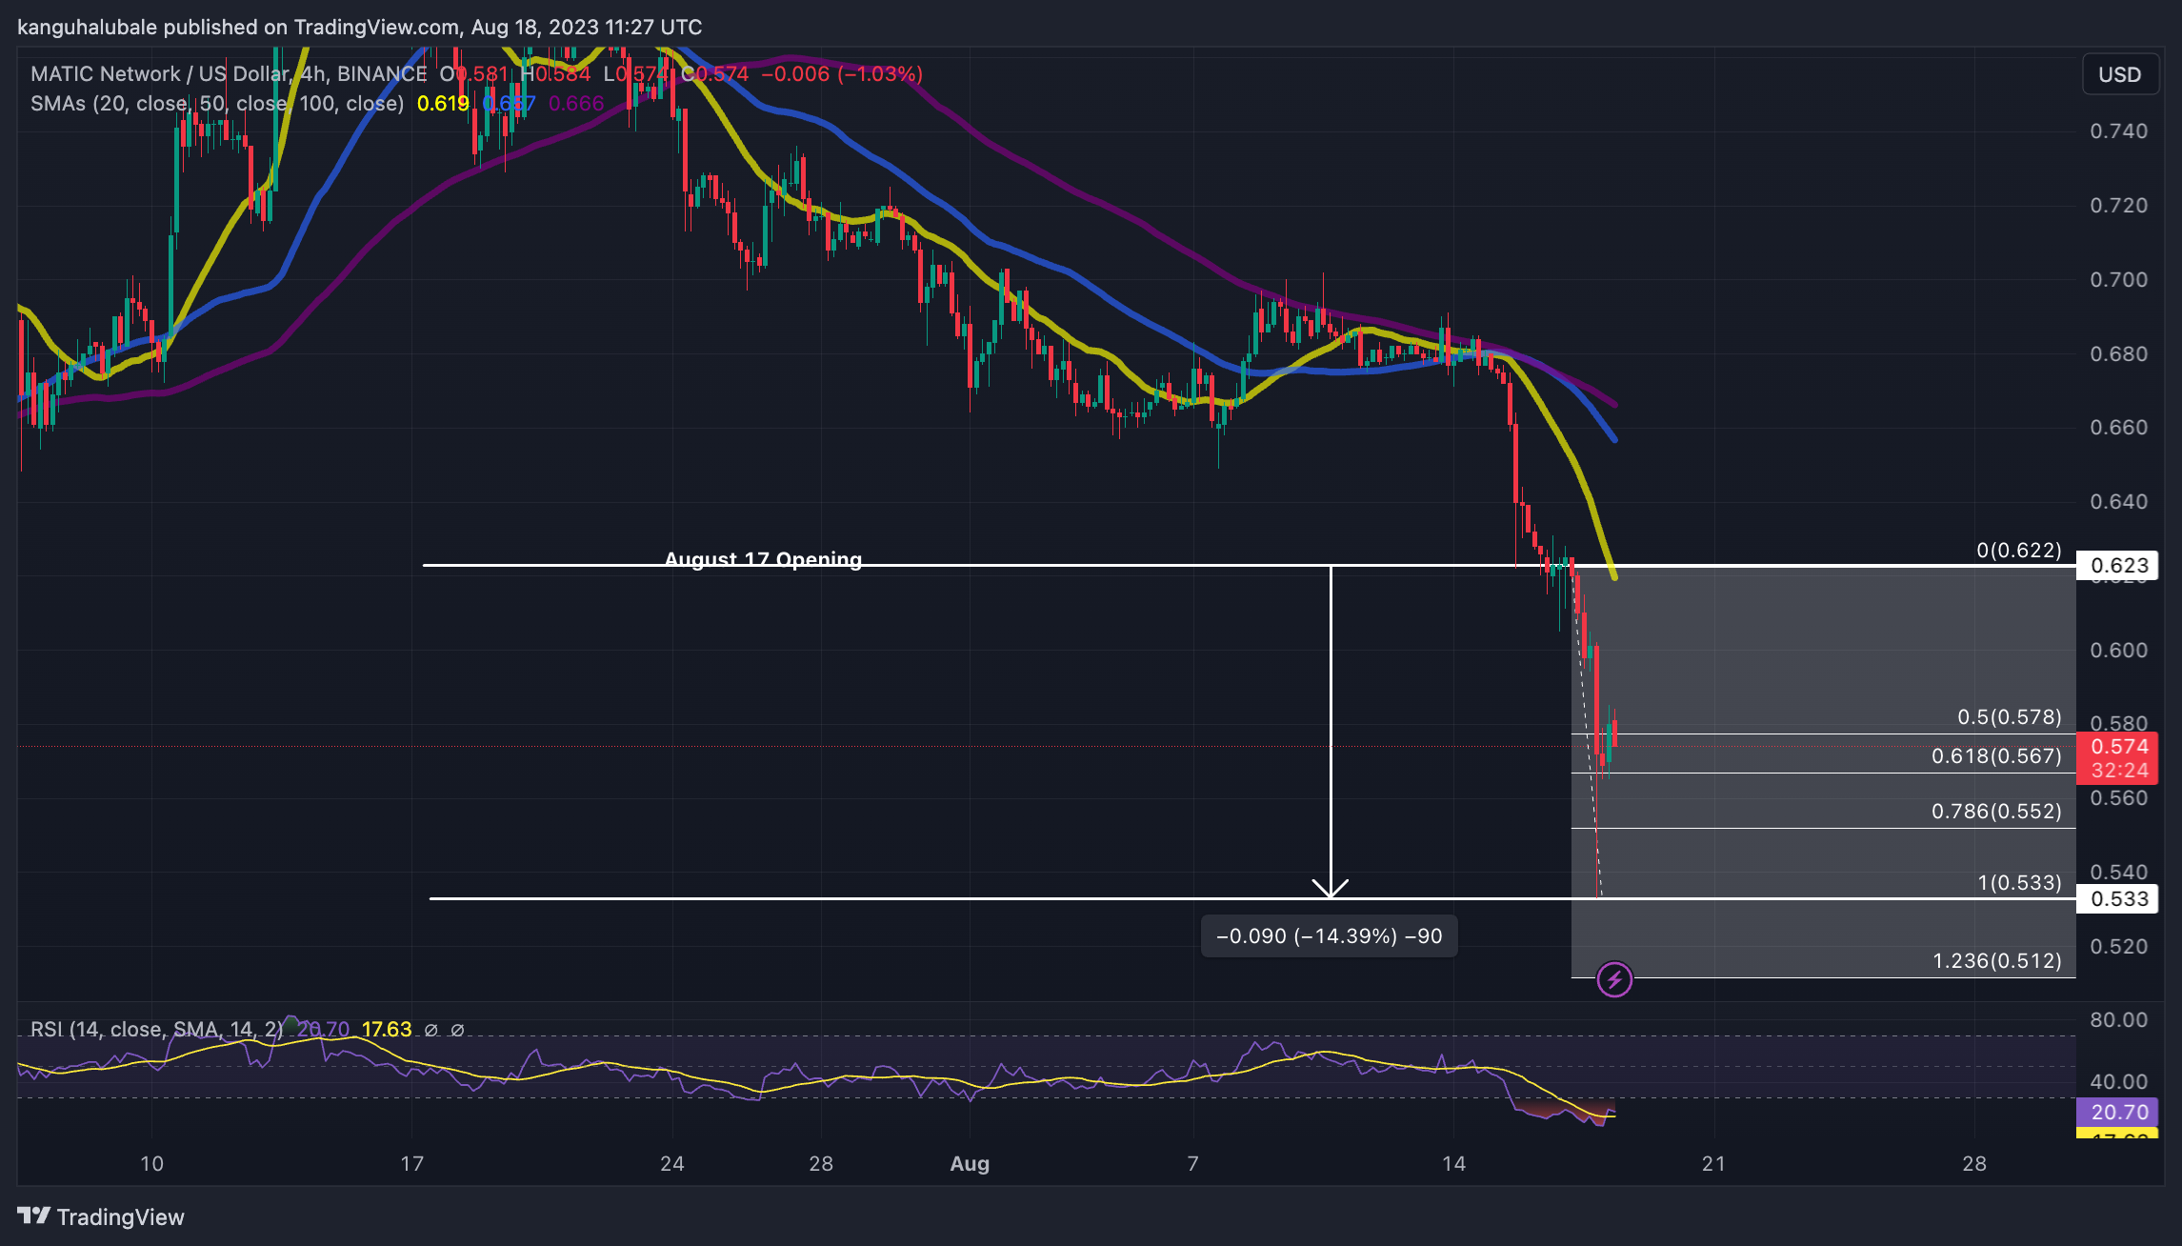Open the SMAs indicator legend settings
Screen dimensions: 2182x1246
(217, 103)
